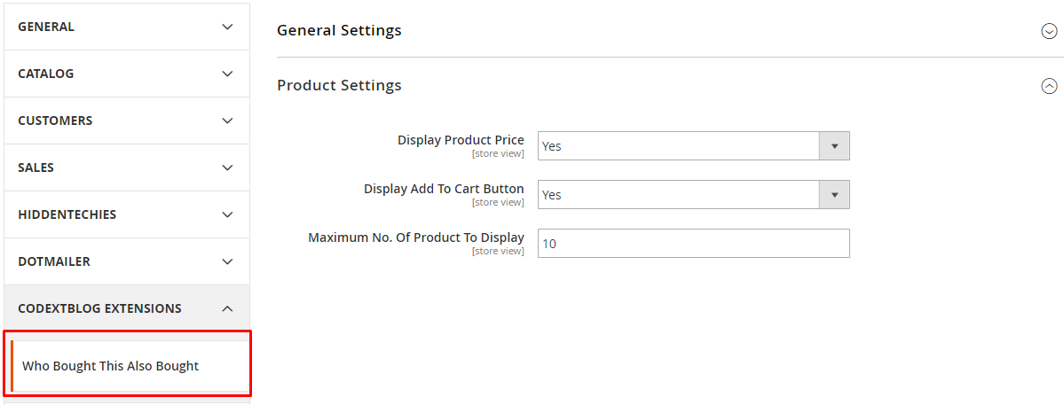Expand General Settings circle arrow icon
Screen dimensions: 1064x405
tap(1049, 31)
